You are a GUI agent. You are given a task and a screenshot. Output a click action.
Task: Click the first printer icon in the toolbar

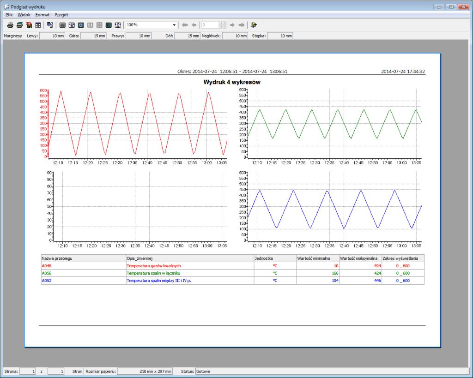coord(10,25)
